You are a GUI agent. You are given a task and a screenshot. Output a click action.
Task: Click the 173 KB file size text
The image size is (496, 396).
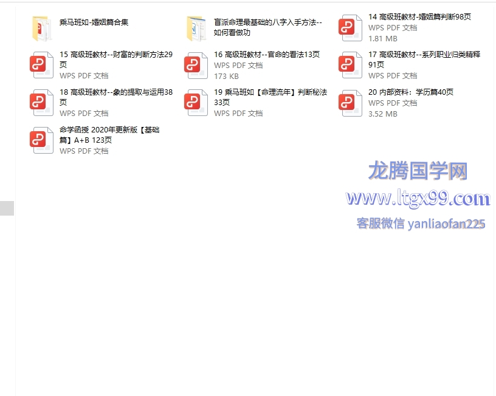226,76
